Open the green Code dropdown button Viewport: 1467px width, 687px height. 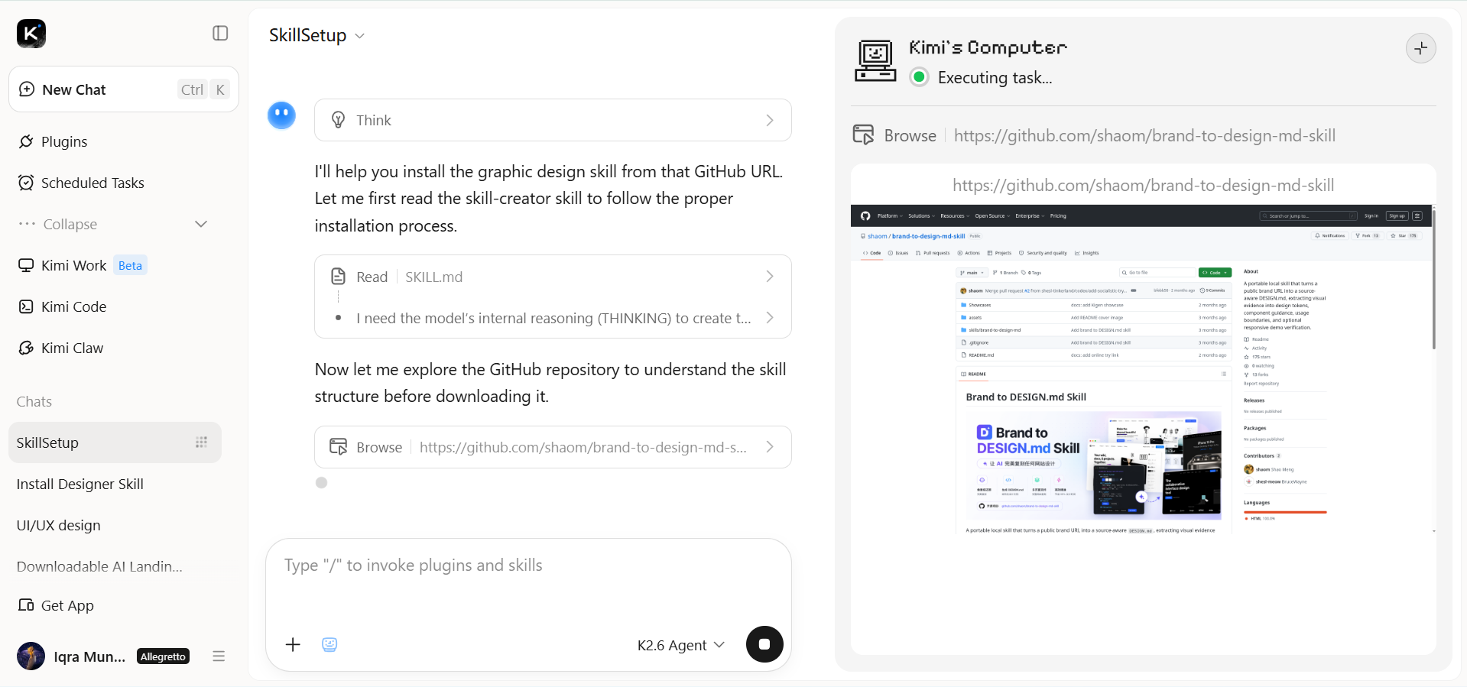(x=1215, y=273)
